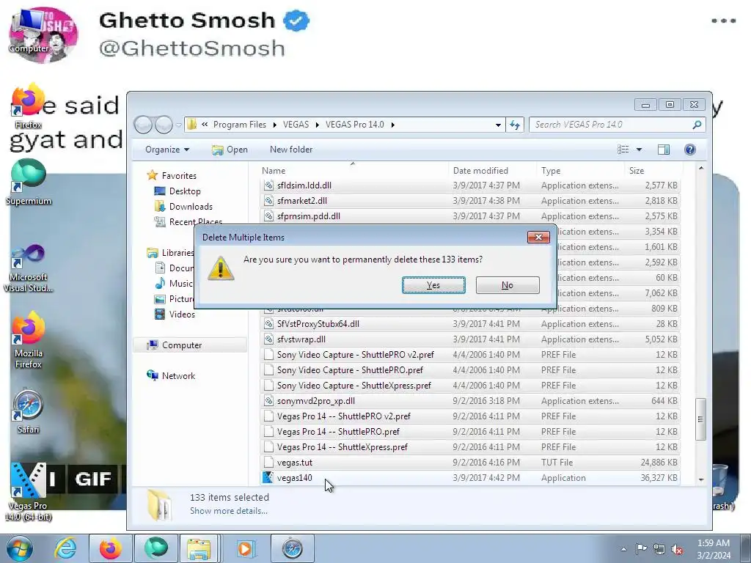Expand arrow after Program Files breadcrumb
Image resolution: width=751 pixels, height=563 pixels.
point(275,125)
